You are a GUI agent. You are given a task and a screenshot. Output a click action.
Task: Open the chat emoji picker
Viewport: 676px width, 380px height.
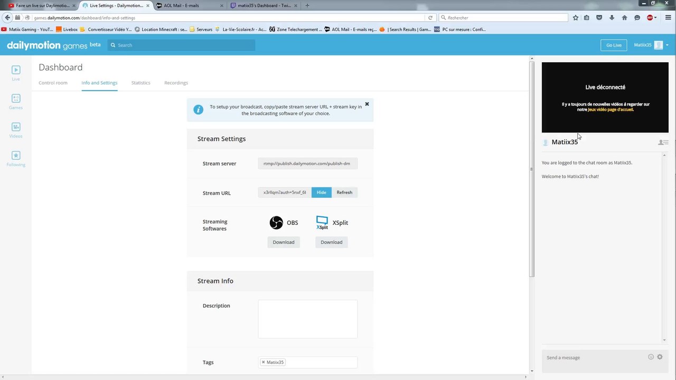(x=651, y=357)
